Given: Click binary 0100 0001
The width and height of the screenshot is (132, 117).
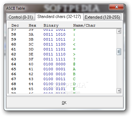Looking at the screenshot, I should point(54,69).
